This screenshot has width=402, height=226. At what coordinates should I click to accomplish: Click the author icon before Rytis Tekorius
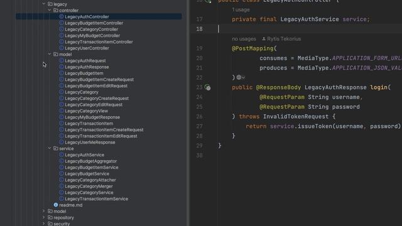(264, 39)
